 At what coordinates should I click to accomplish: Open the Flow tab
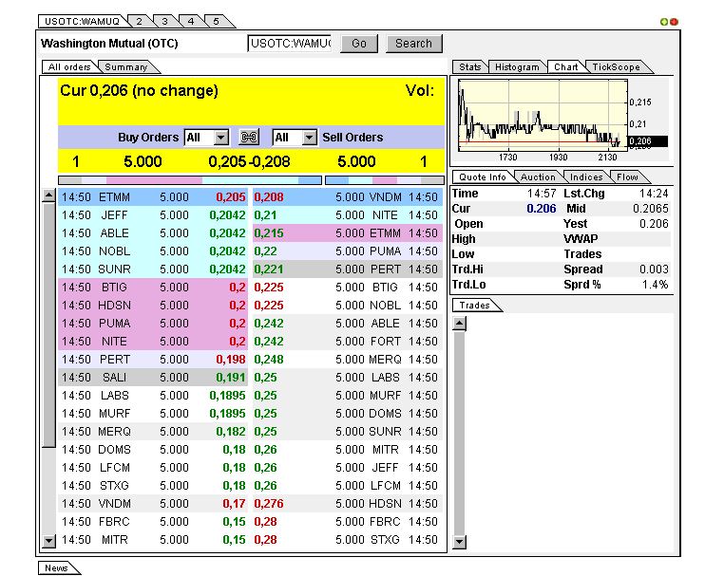(627, 177)
